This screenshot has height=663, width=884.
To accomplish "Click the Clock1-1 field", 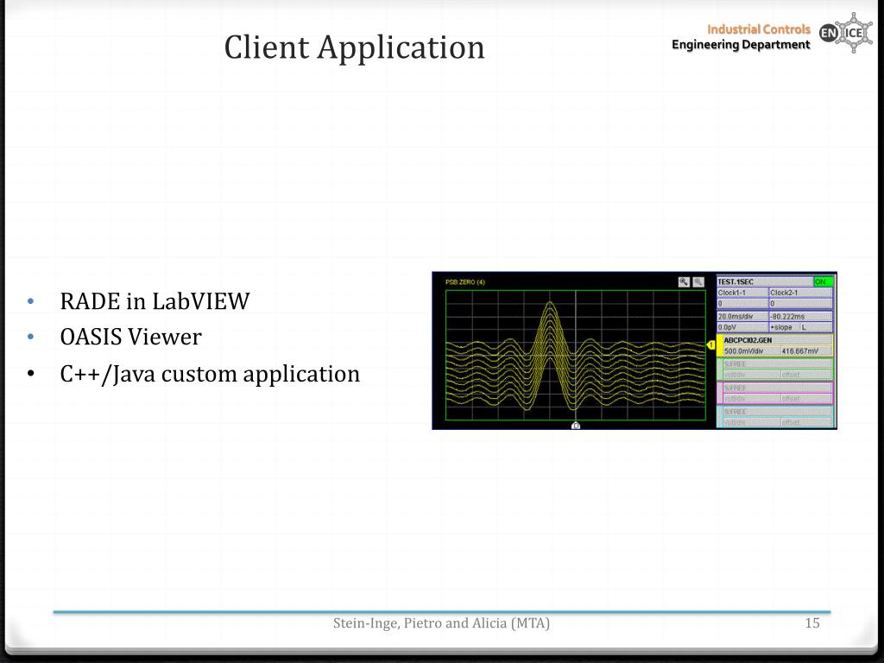I will pos(742,293).
